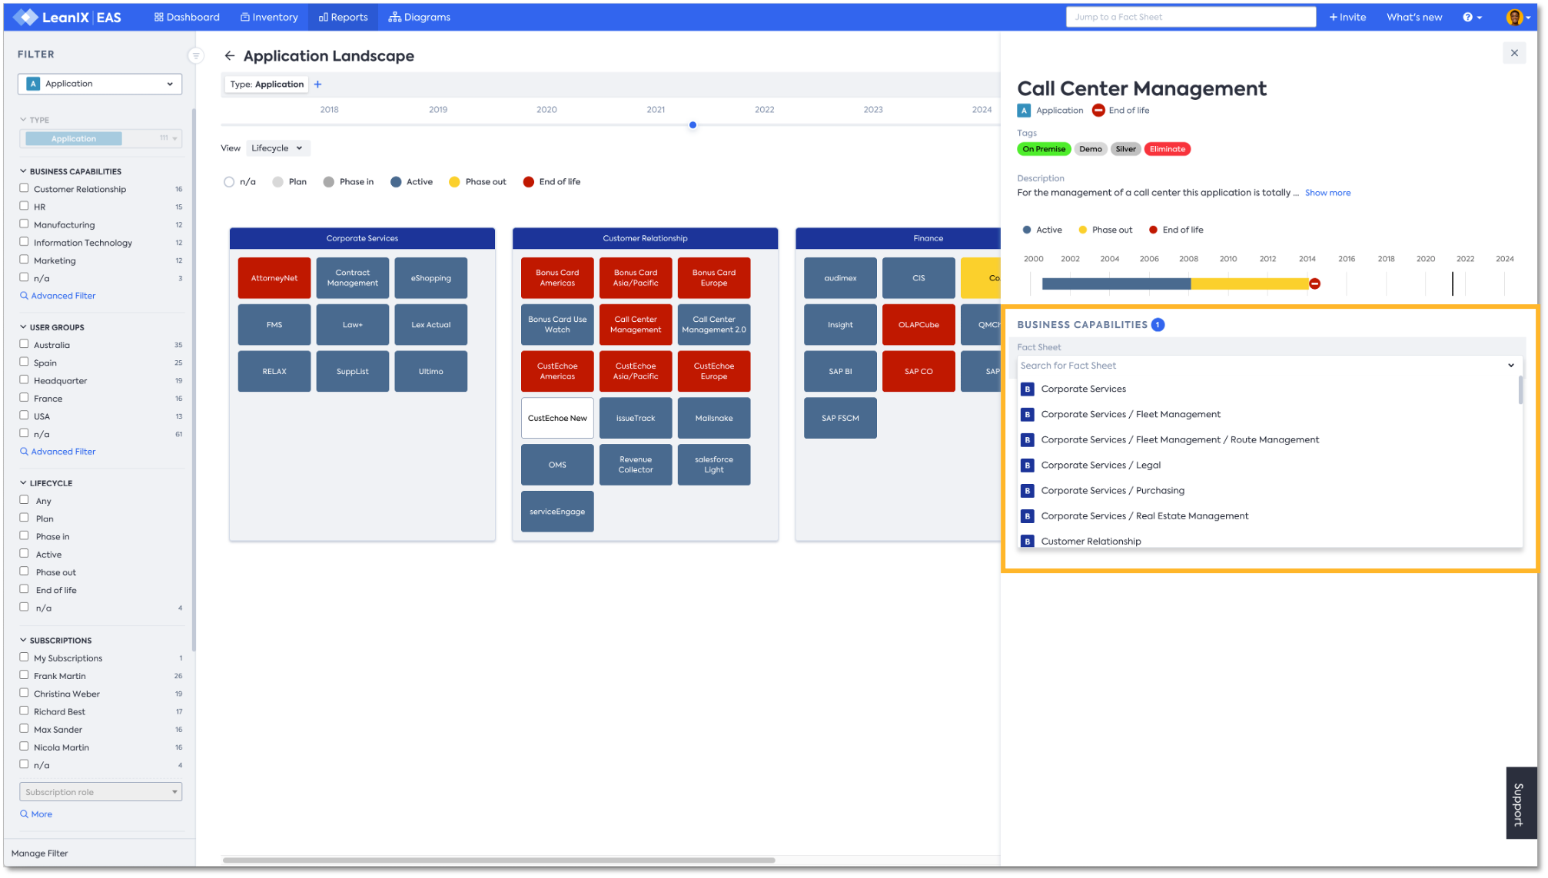Enable the Australia user group checkbox
The image size is (1548, 878).
[x=25, y=344]
